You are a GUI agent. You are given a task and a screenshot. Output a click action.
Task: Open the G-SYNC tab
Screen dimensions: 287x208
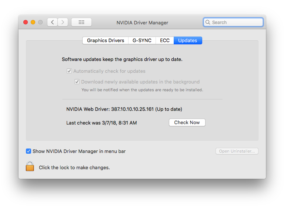(x=142, y=40)
